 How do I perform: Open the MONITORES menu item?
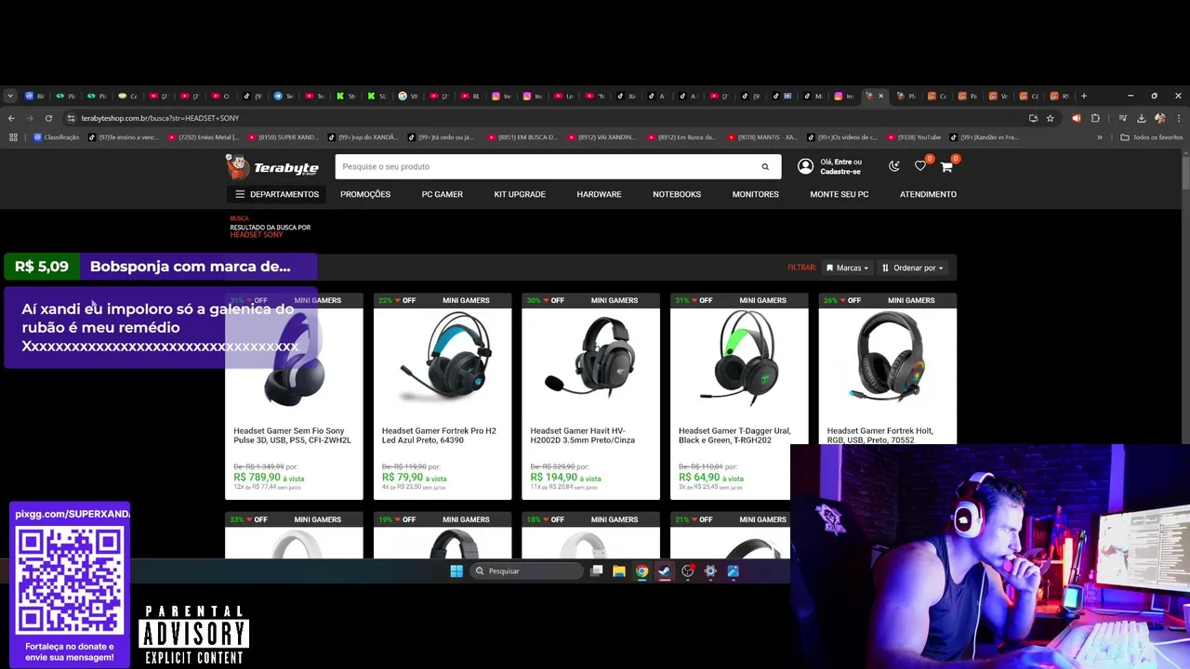click(x=755, y=194)
